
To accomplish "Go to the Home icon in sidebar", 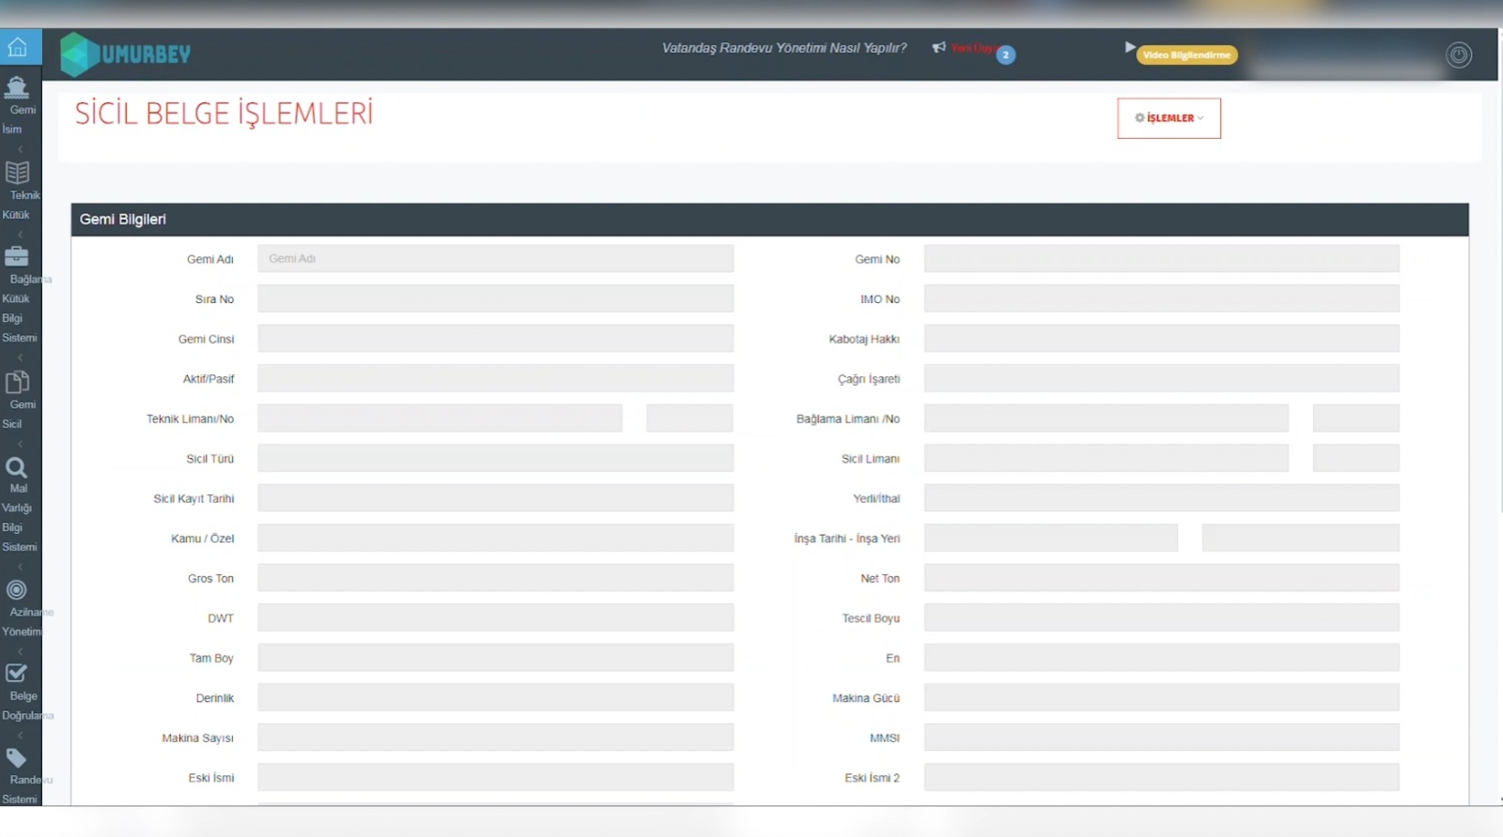I will (x=18, y=47).
